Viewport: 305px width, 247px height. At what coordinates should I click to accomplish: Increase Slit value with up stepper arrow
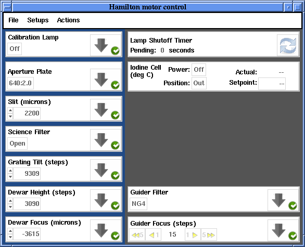pos(10,110)
